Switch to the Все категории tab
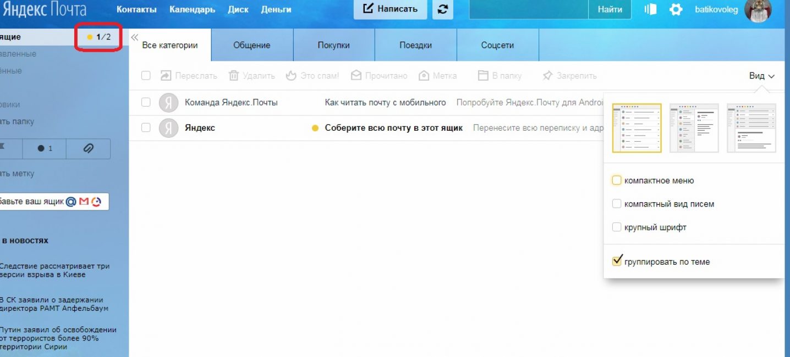The width and height of the screenshot is (790, 357). click(170, 45)
